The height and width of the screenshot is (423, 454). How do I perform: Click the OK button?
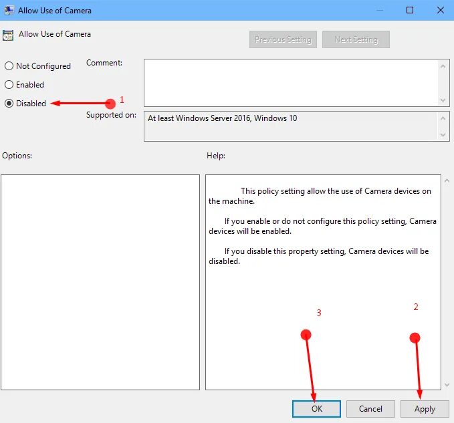point(316,409)
